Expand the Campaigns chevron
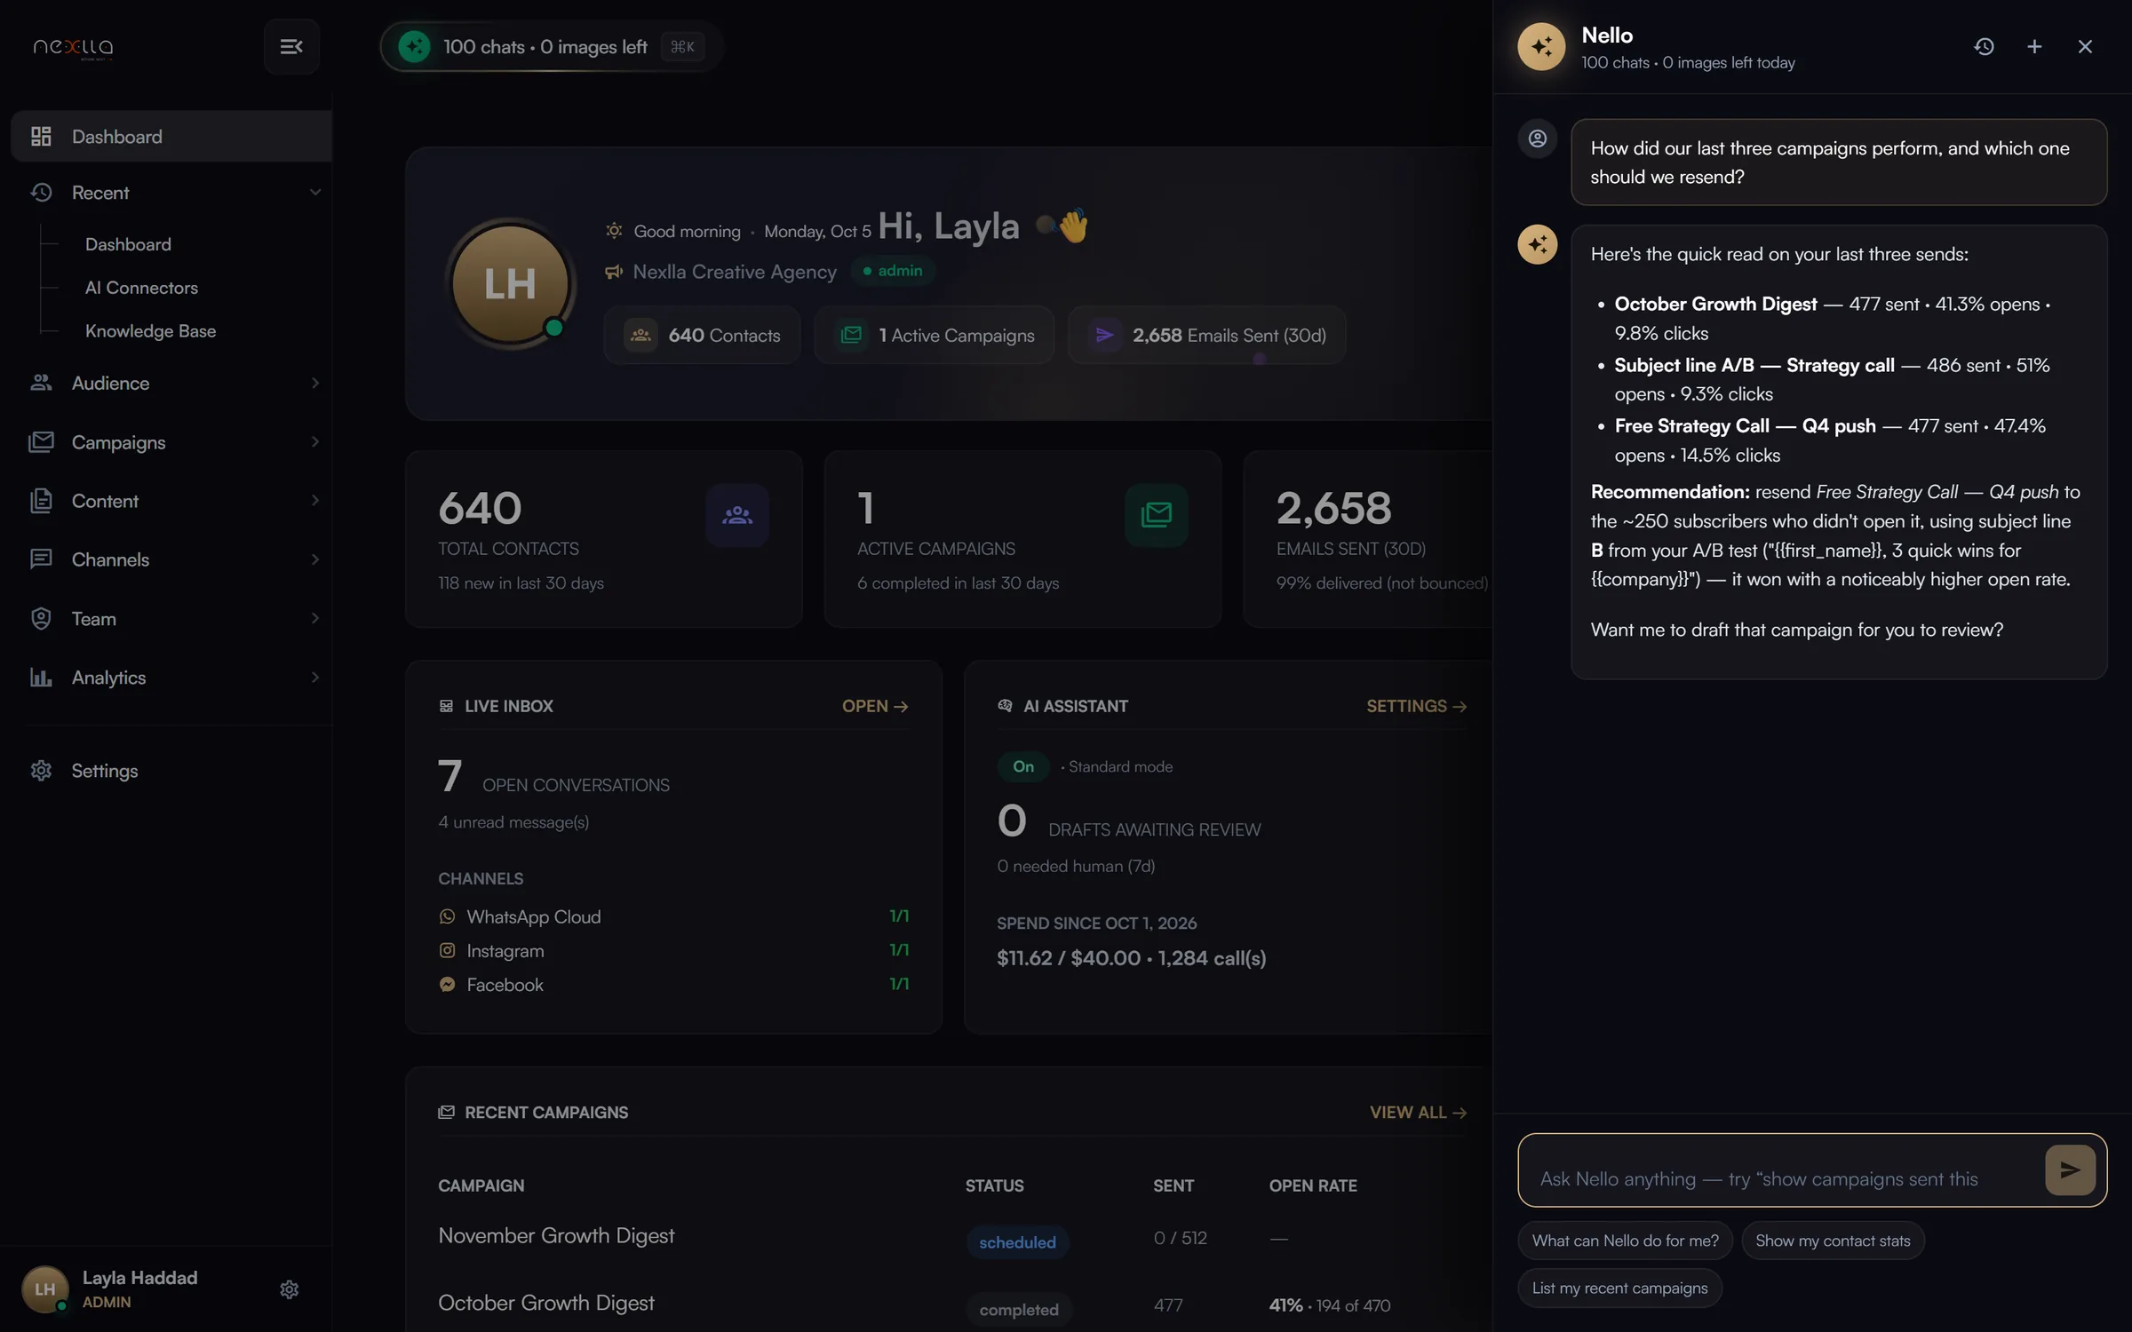The height and width of the screenshot is (1332, 2132). (314, 441)
